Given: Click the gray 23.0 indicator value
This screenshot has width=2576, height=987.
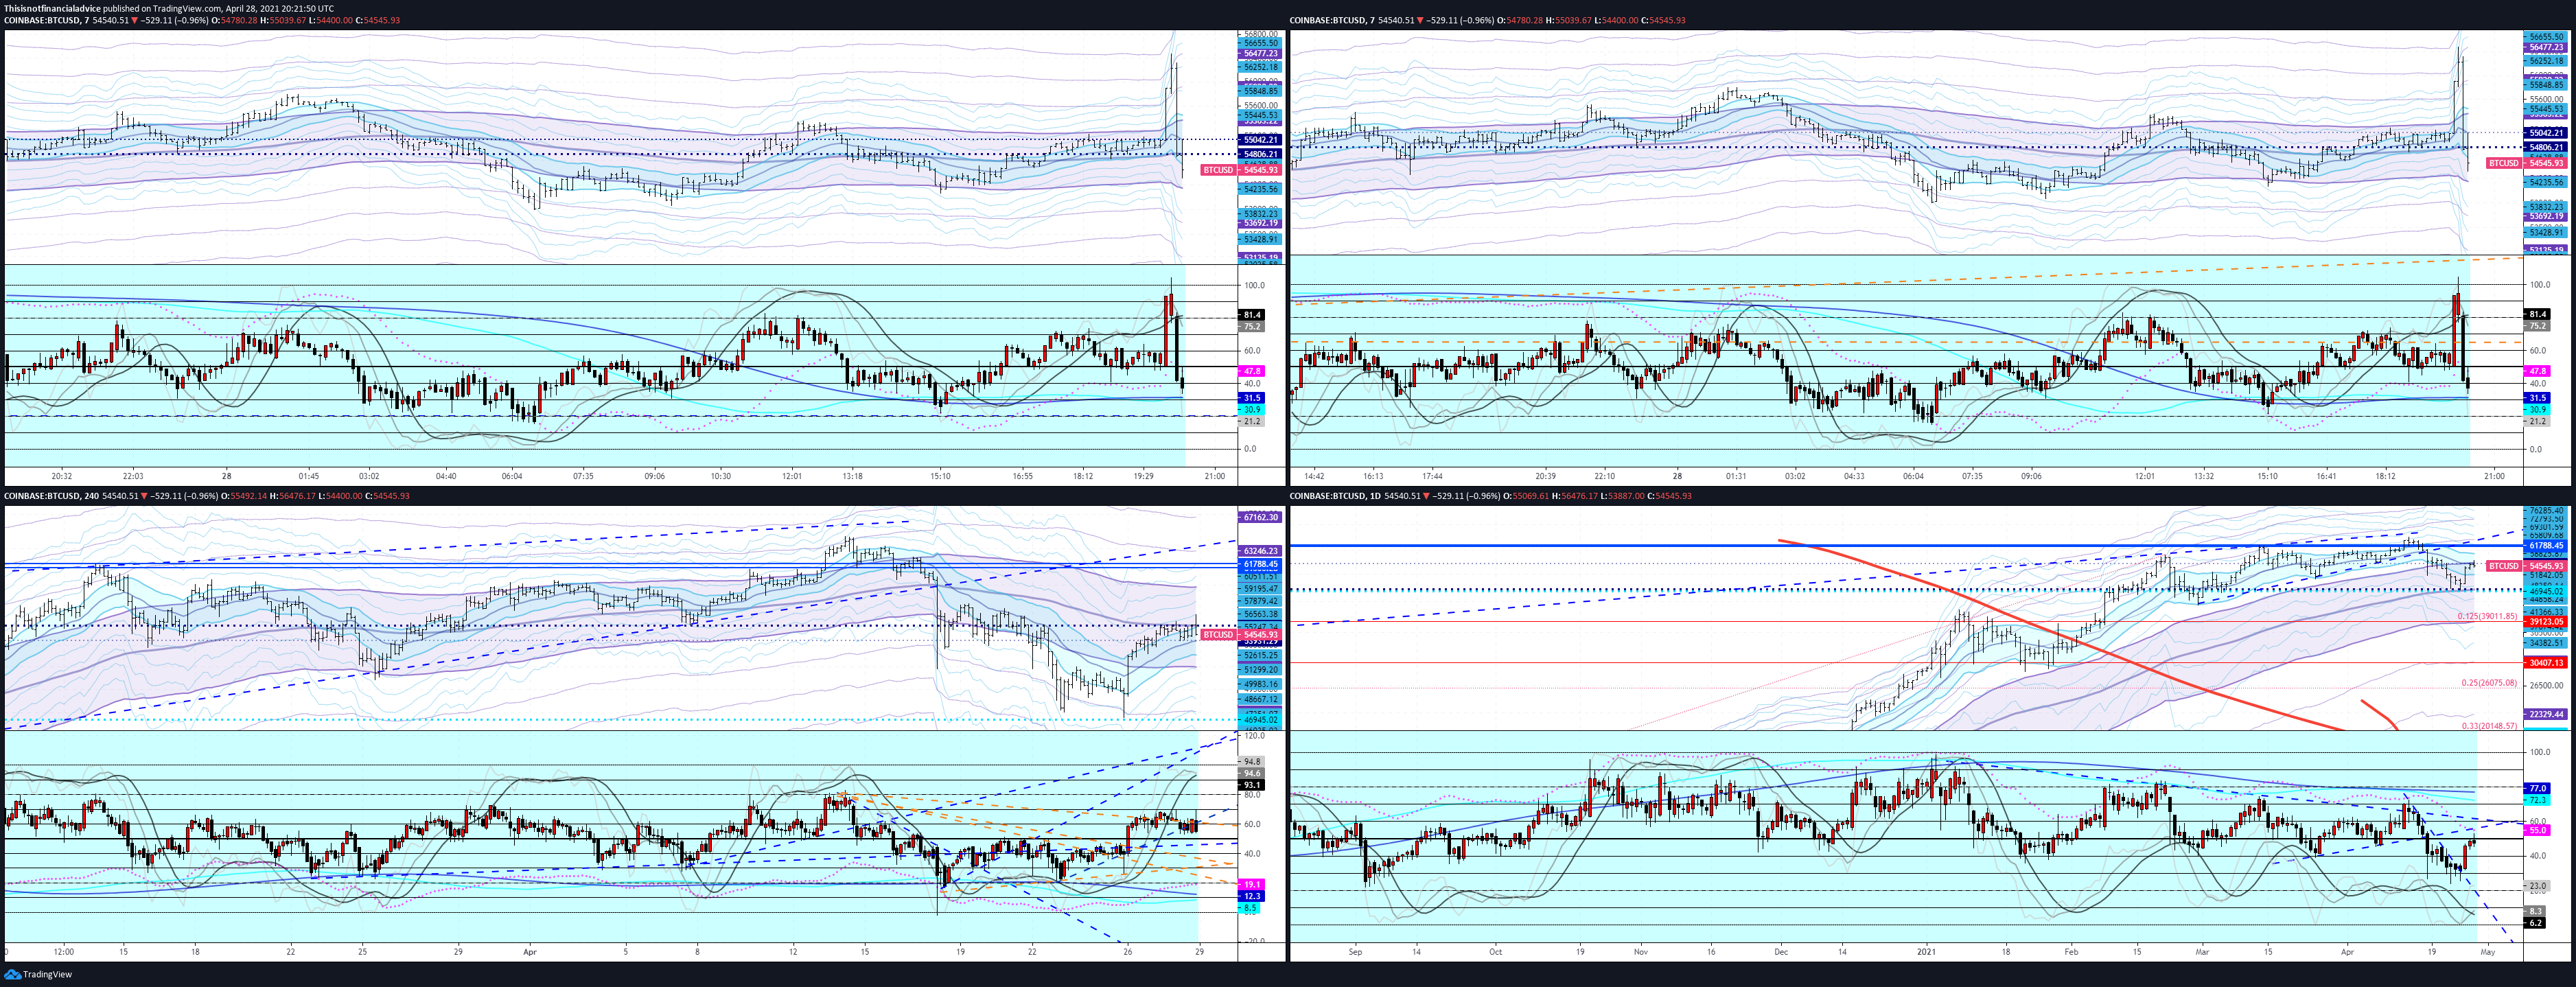Looking at the screenshot, I should coord(2538,886).
